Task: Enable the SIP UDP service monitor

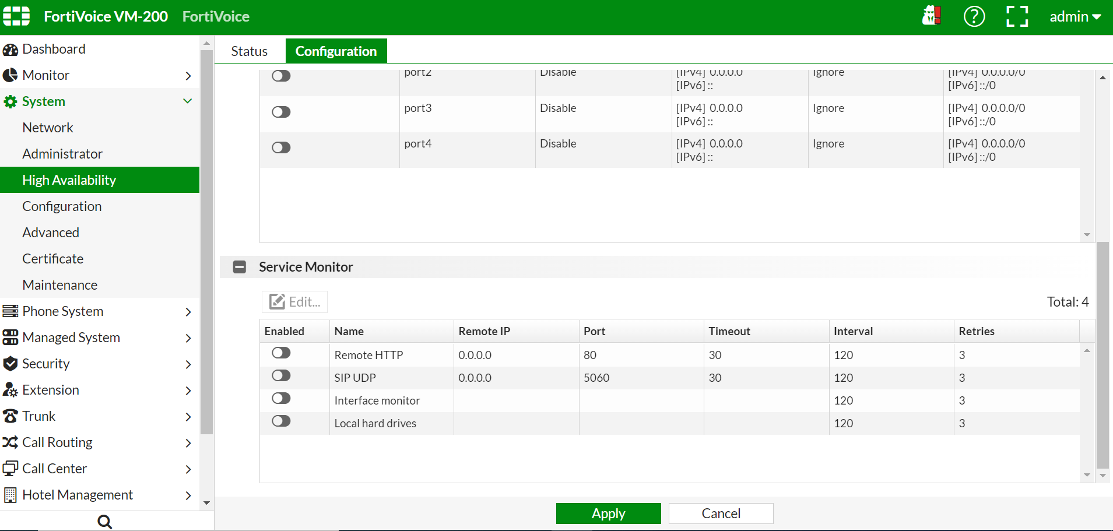Action: click(280, 375)
